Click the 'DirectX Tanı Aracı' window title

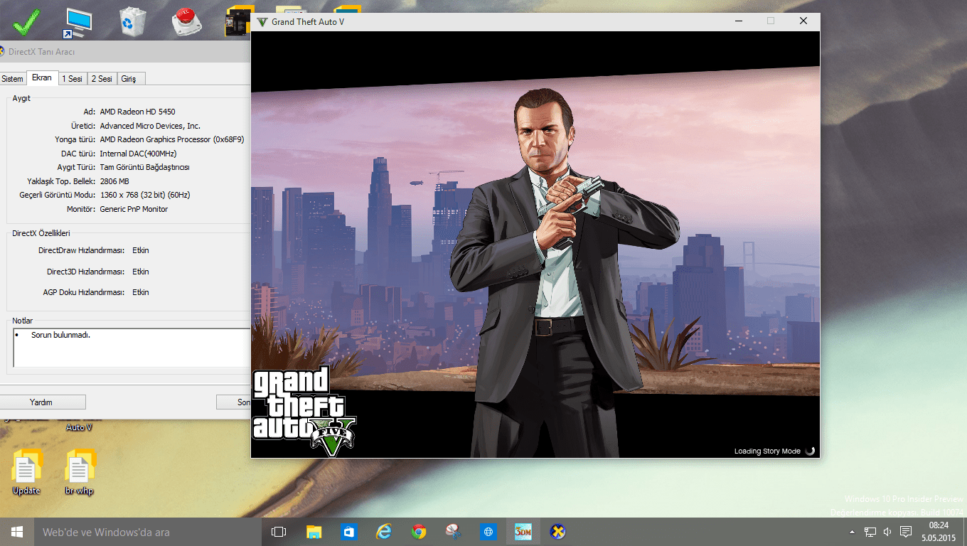pyautogui.click(x=41, y=52)
